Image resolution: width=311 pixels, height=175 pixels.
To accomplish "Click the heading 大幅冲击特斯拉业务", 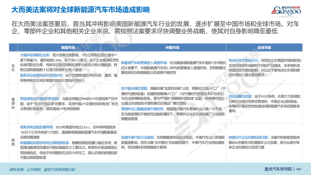I will [35, 55].
